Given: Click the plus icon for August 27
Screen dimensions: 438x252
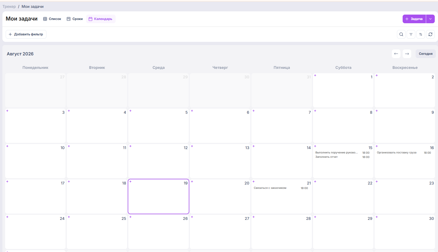Looking at the screenshot, I should click(x=192, y=217).
